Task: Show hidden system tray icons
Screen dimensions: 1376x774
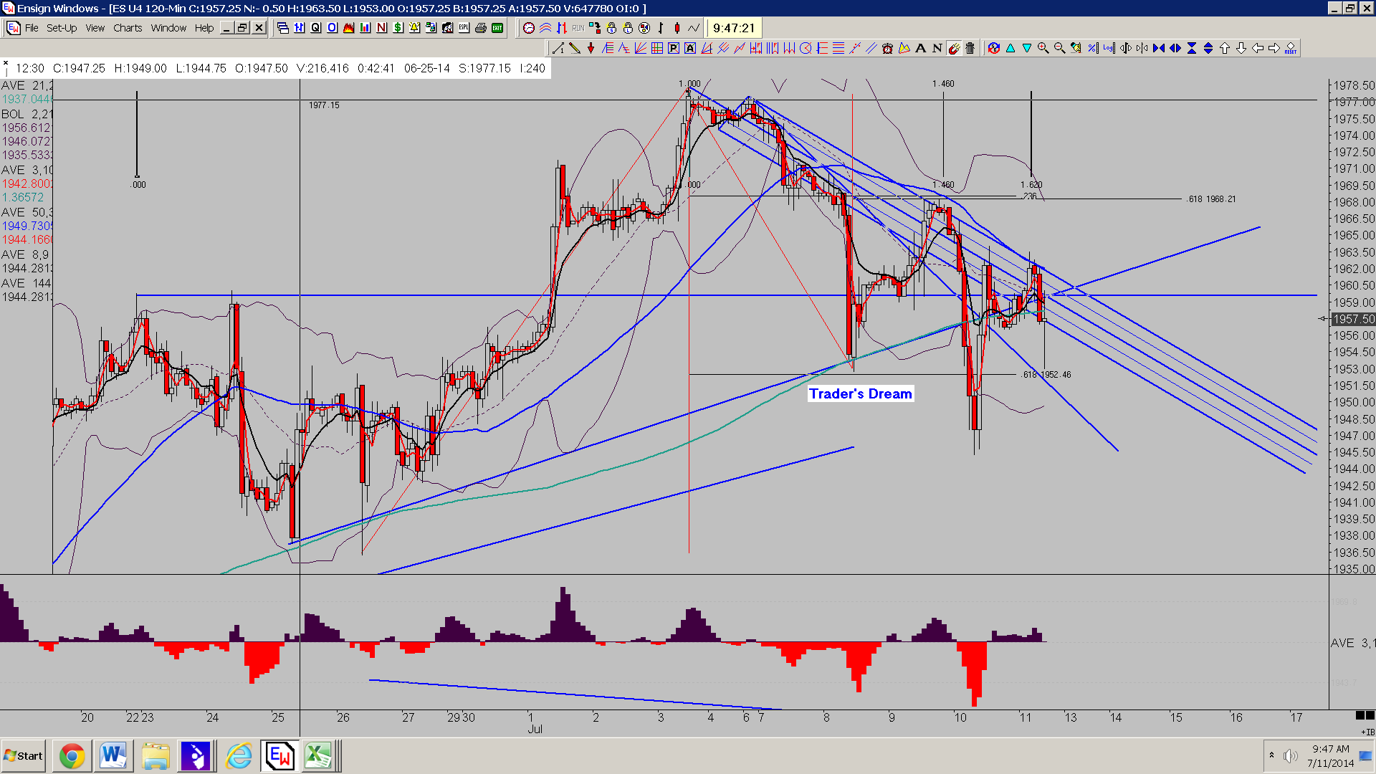Action: [x=1272, y=755]
